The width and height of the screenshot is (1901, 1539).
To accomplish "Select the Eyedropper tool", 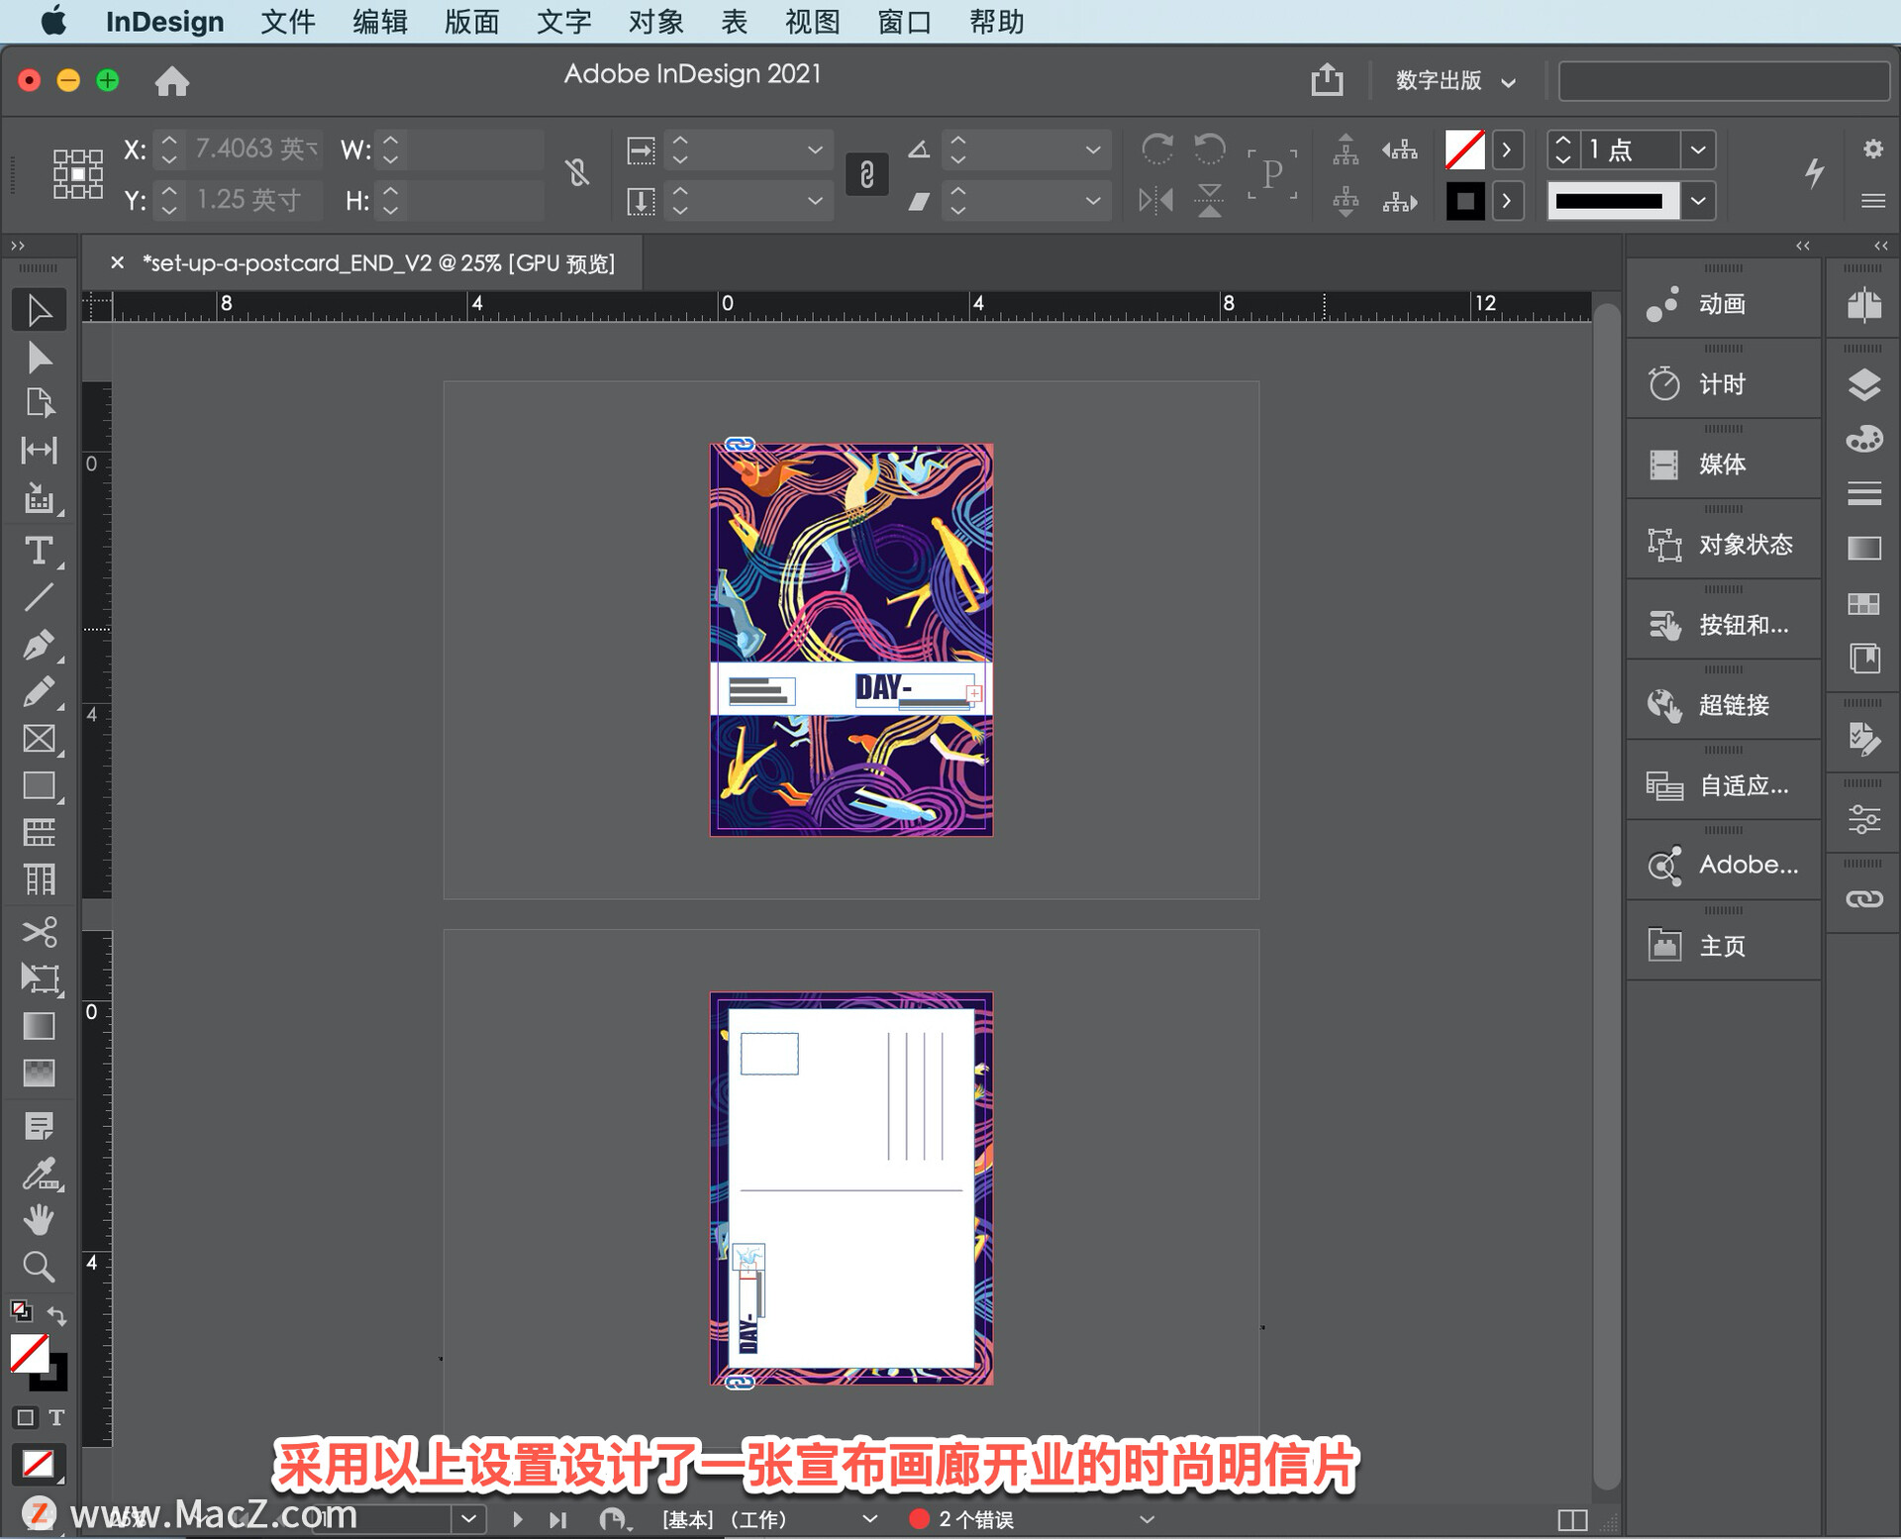I will pos(39,1174).
